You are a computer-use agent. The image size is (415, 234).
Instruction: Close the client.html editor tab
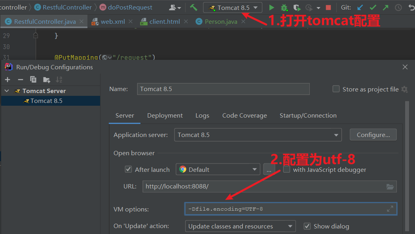pyautogui.click(x=186, y=21)
